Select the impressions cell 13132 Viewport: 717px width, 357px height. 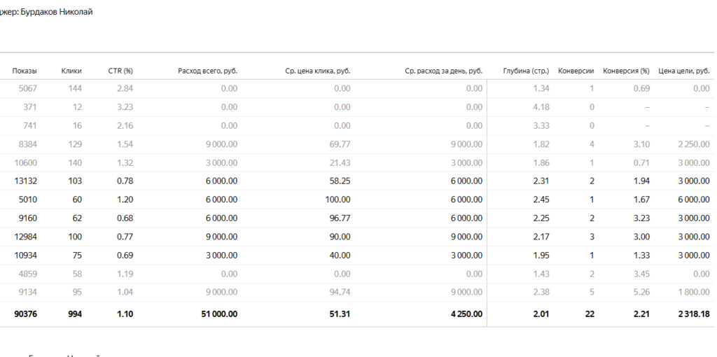[26, 181]
